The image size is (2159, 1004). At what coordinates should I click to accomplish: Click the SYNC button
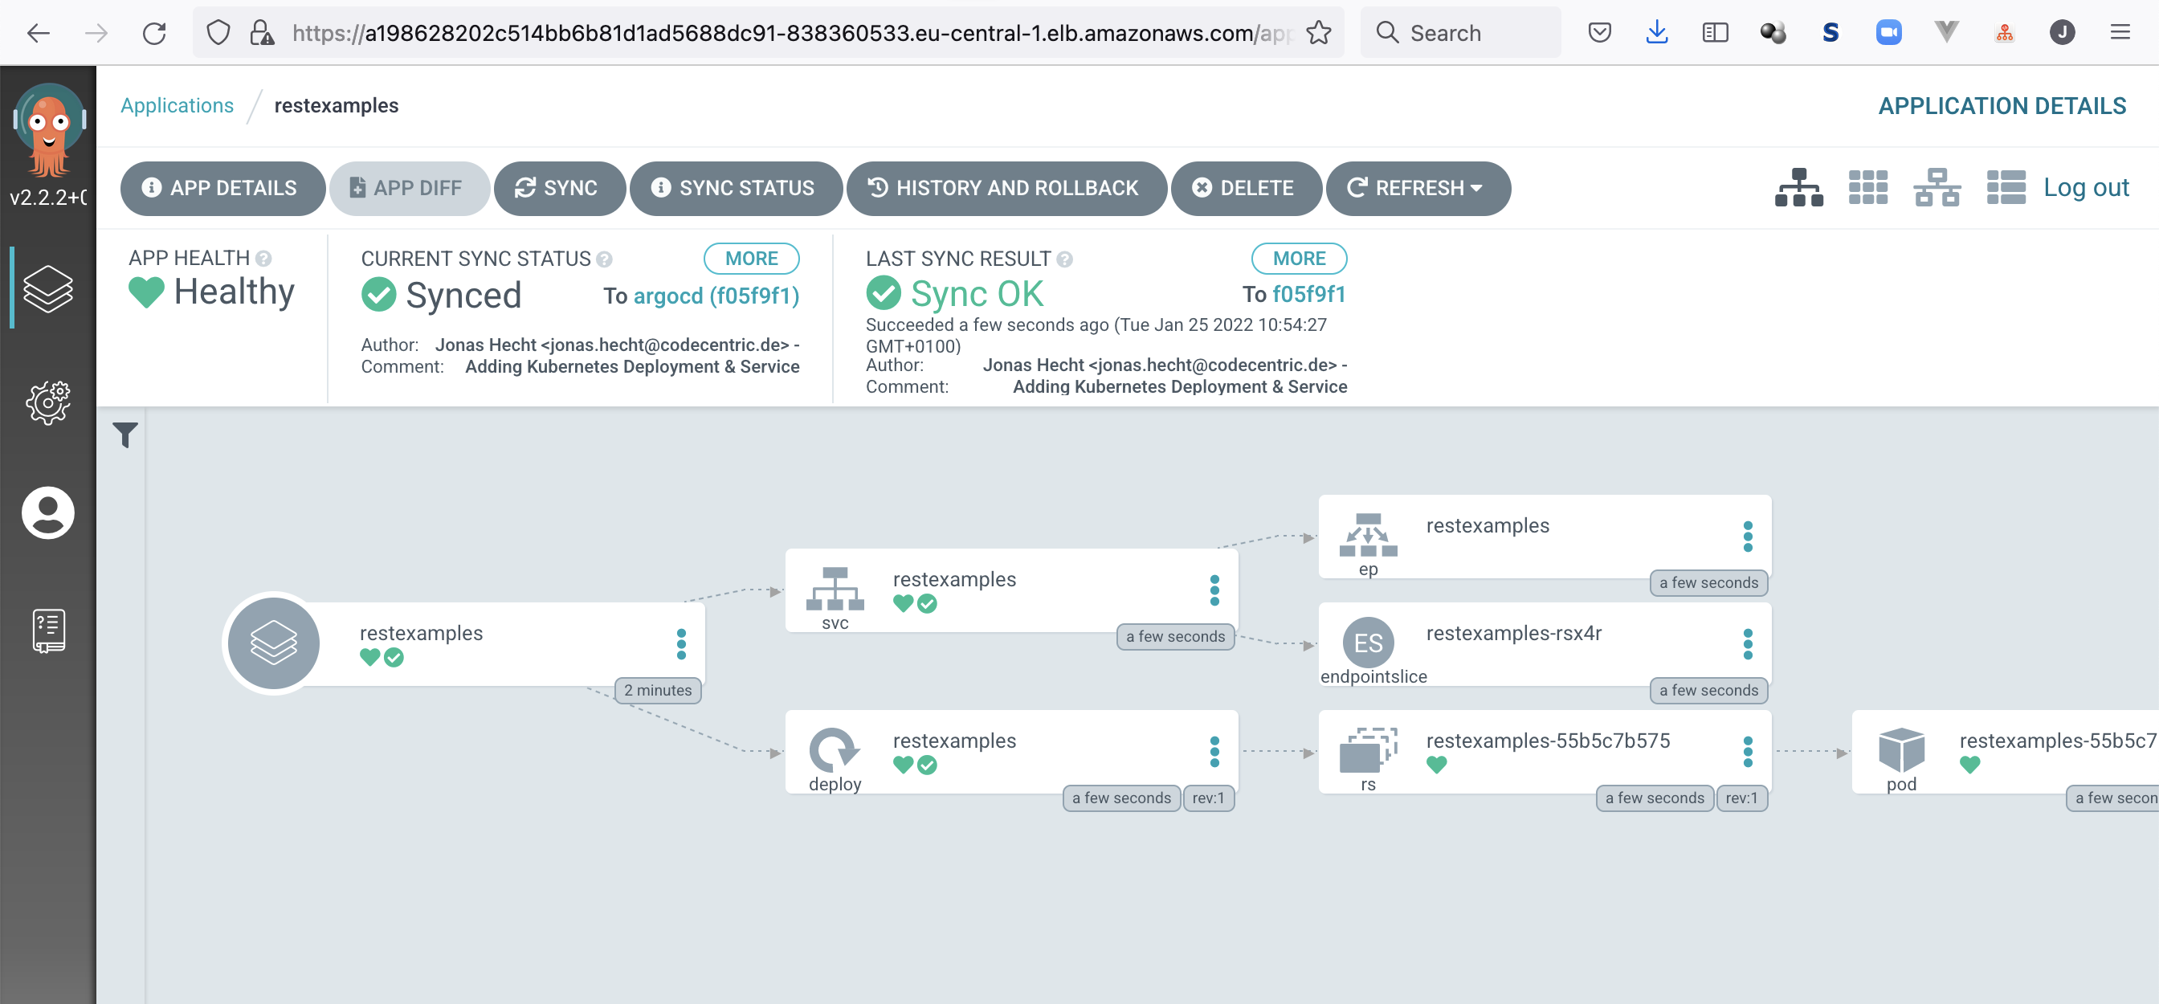[558, 188]
